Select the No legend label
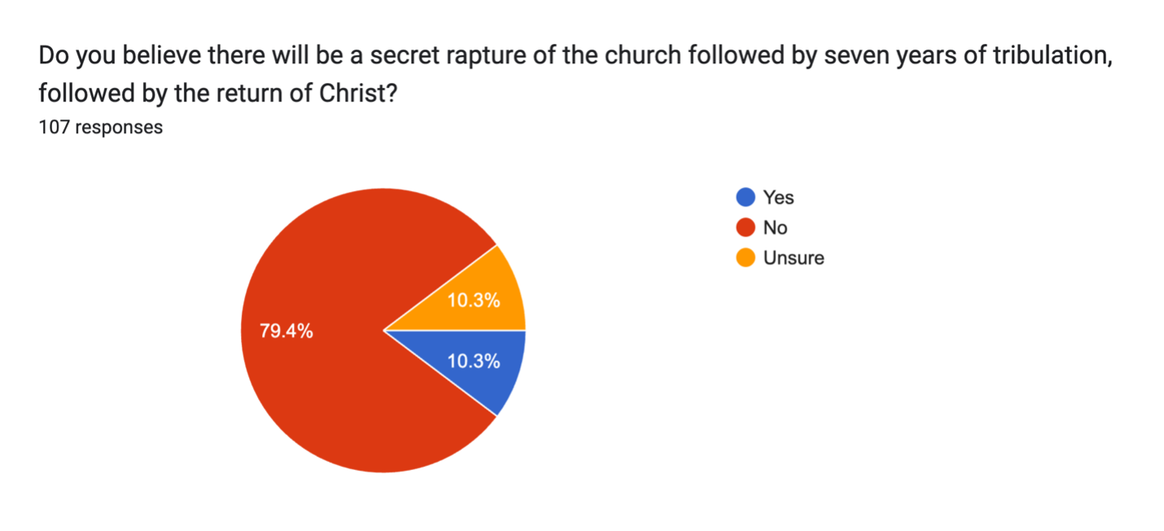Image resolution: width=1164 pixels, height=531 pixels. click(x=775, y=228)
